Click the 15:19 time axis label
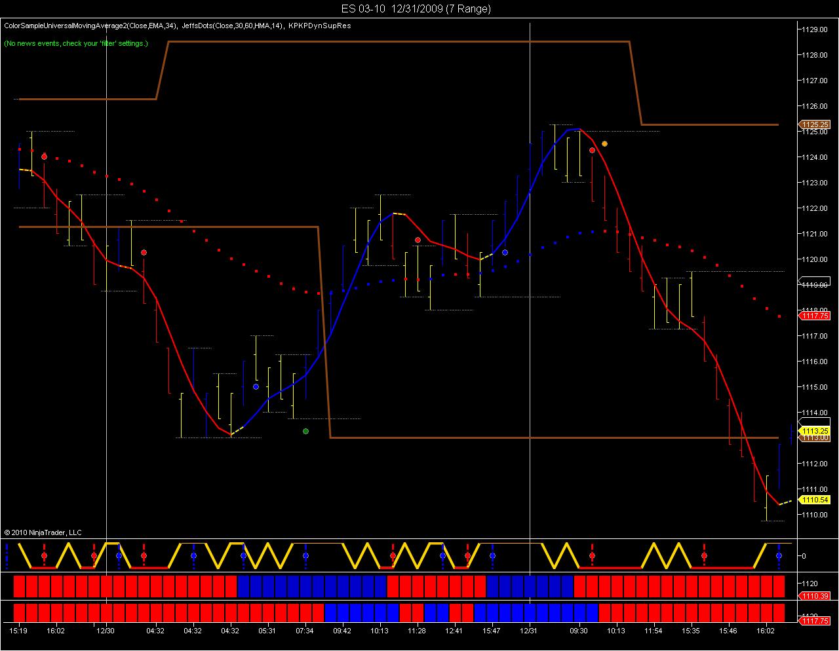Viewport: 839px width, 651px height. [x=18, y=631]
